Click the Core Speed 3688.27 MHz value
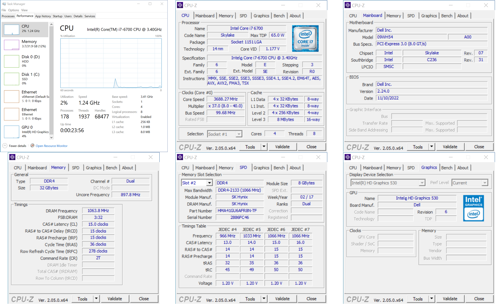This screenshot has height=304, width=503. click(226, 99)
